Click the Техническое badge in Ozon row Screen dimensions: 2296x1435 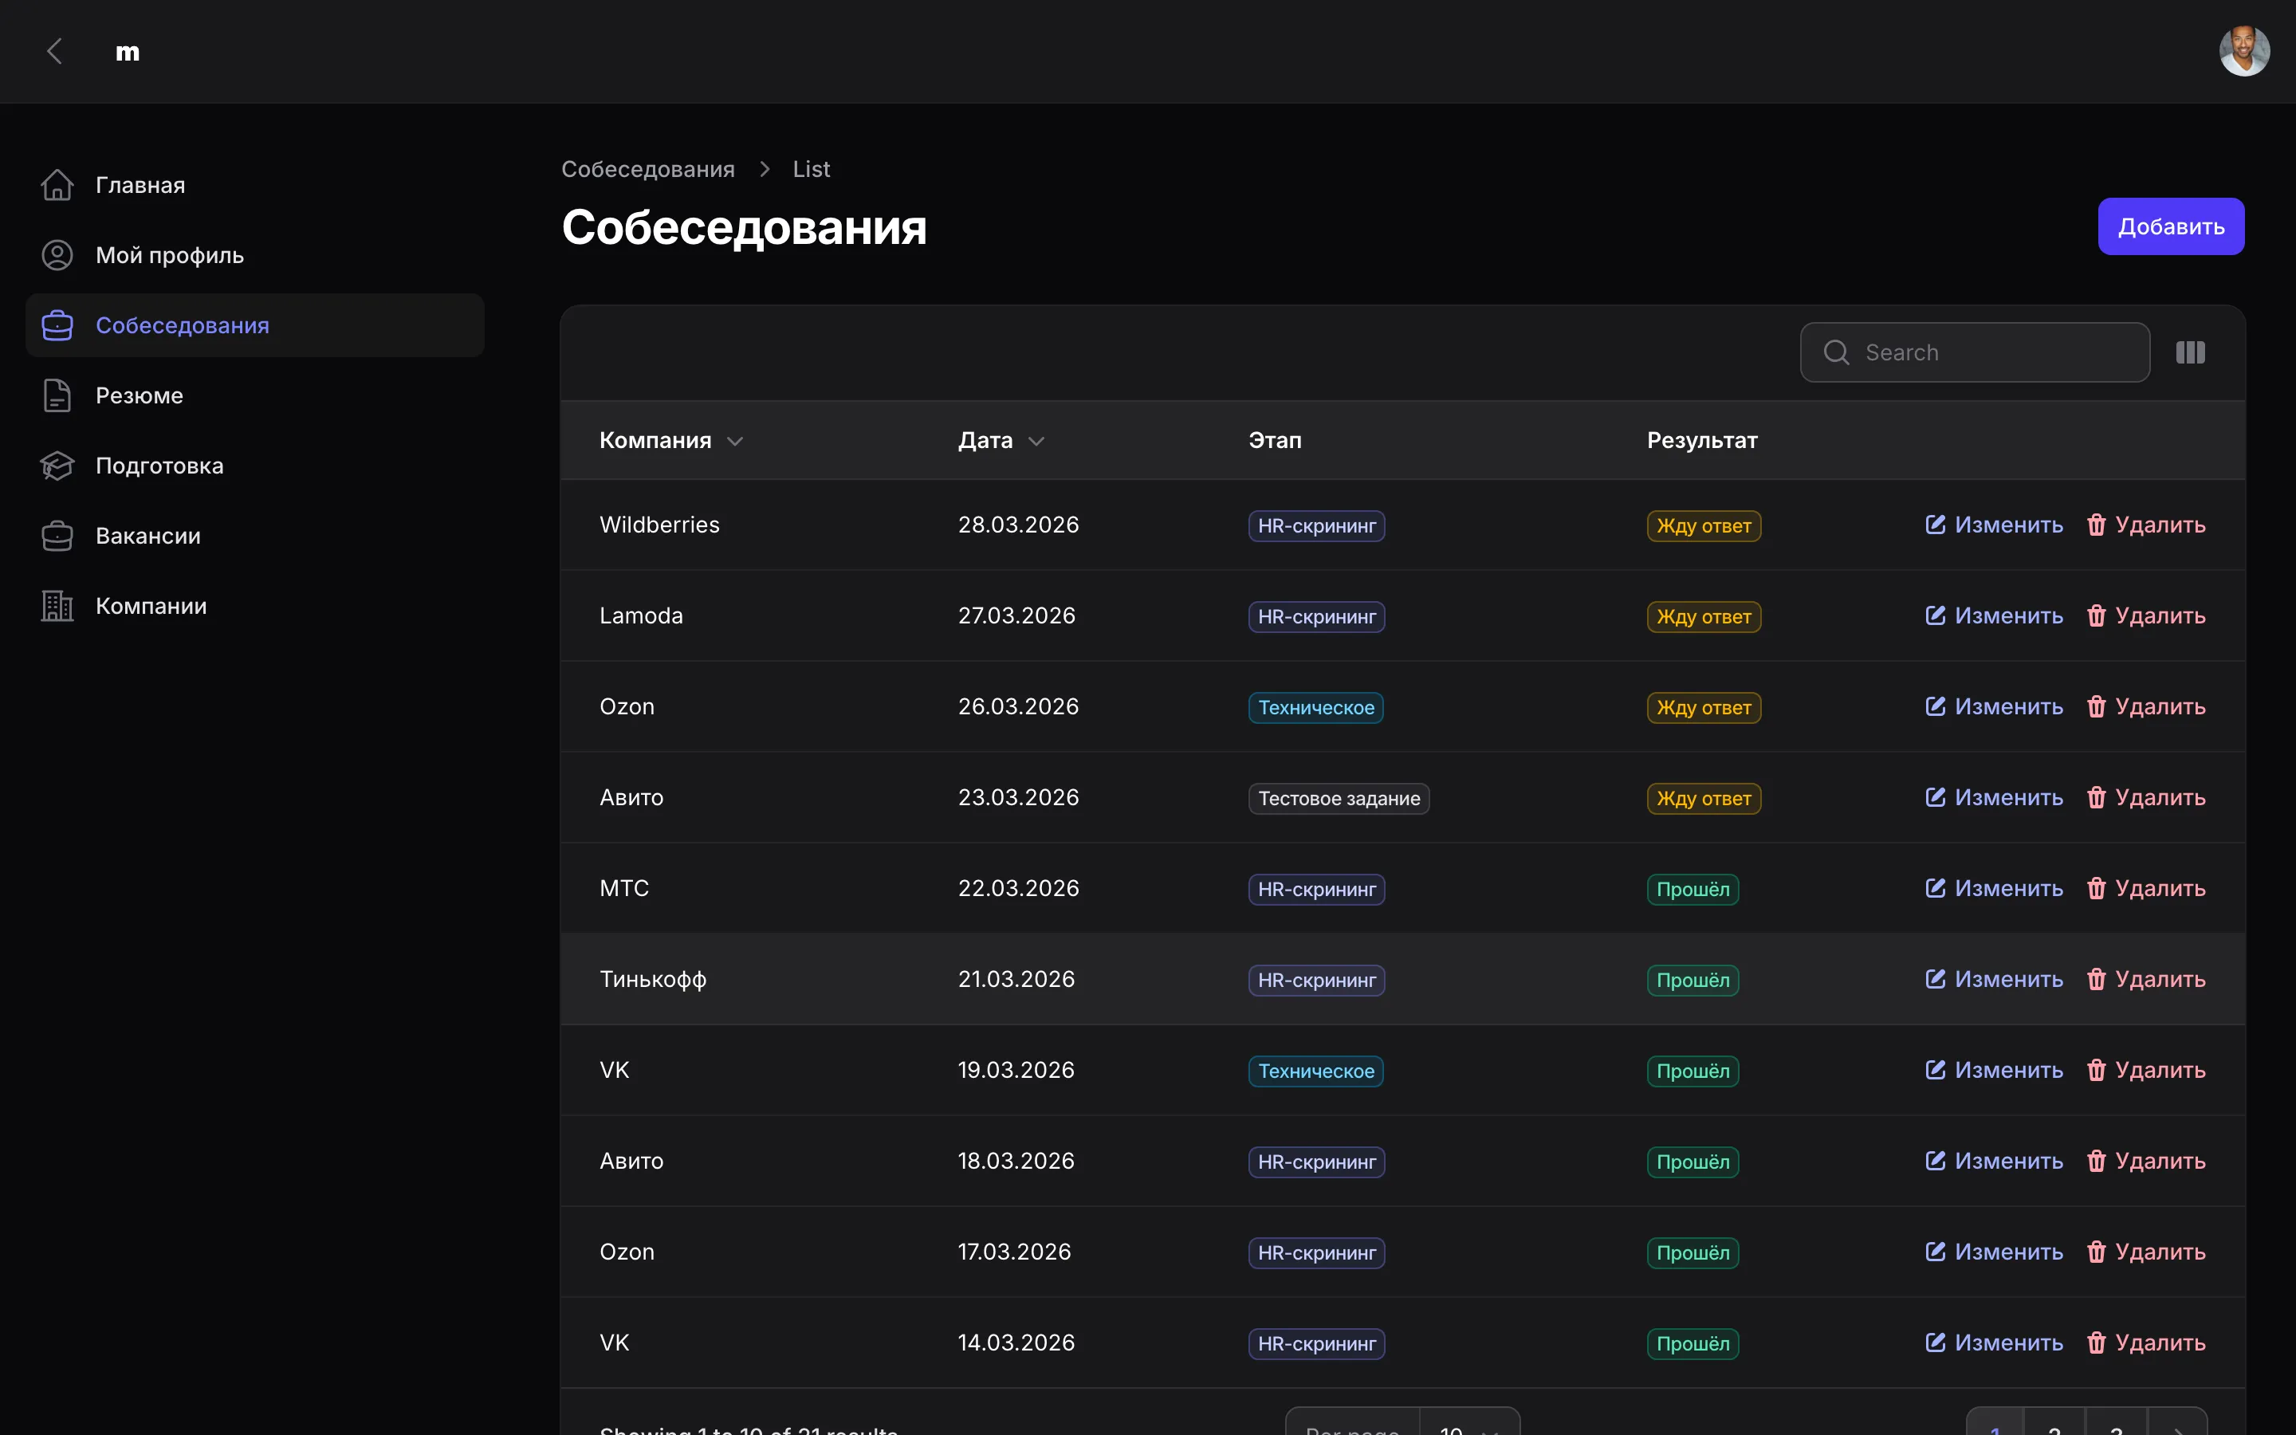1315,708
